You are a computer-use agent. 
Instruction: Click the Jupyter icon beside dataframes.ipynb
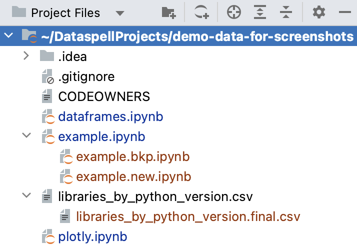point(47,117)
